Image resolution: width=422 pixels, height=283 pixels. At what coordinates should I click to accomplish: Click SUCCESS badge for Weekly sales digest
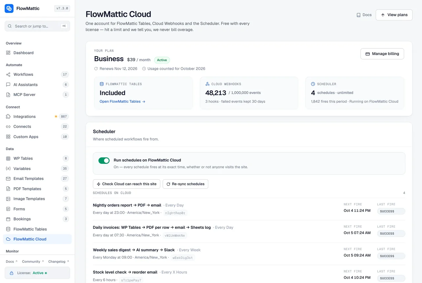[391, 256]
